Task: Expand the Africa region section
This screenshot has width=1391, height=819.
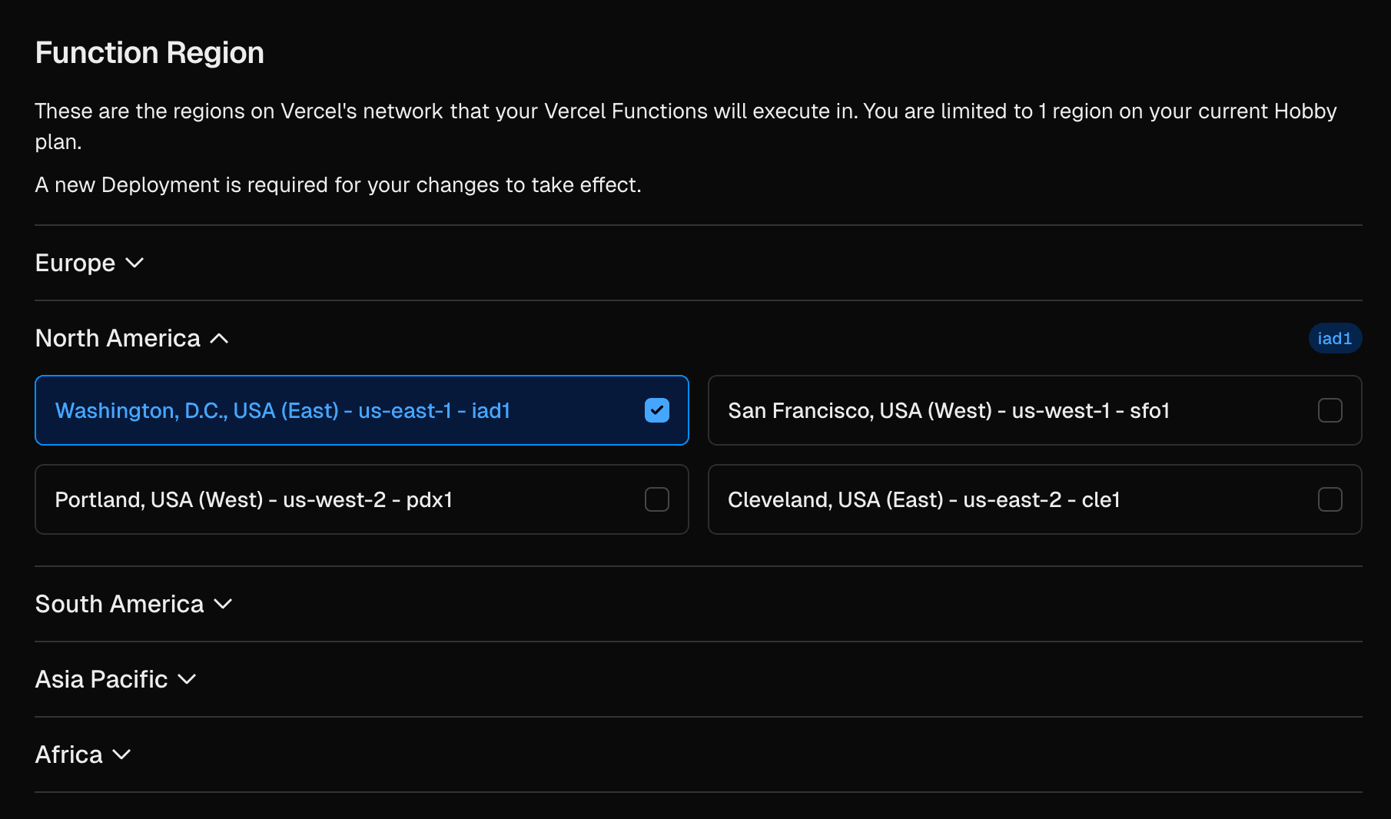Action: point(69,755)
